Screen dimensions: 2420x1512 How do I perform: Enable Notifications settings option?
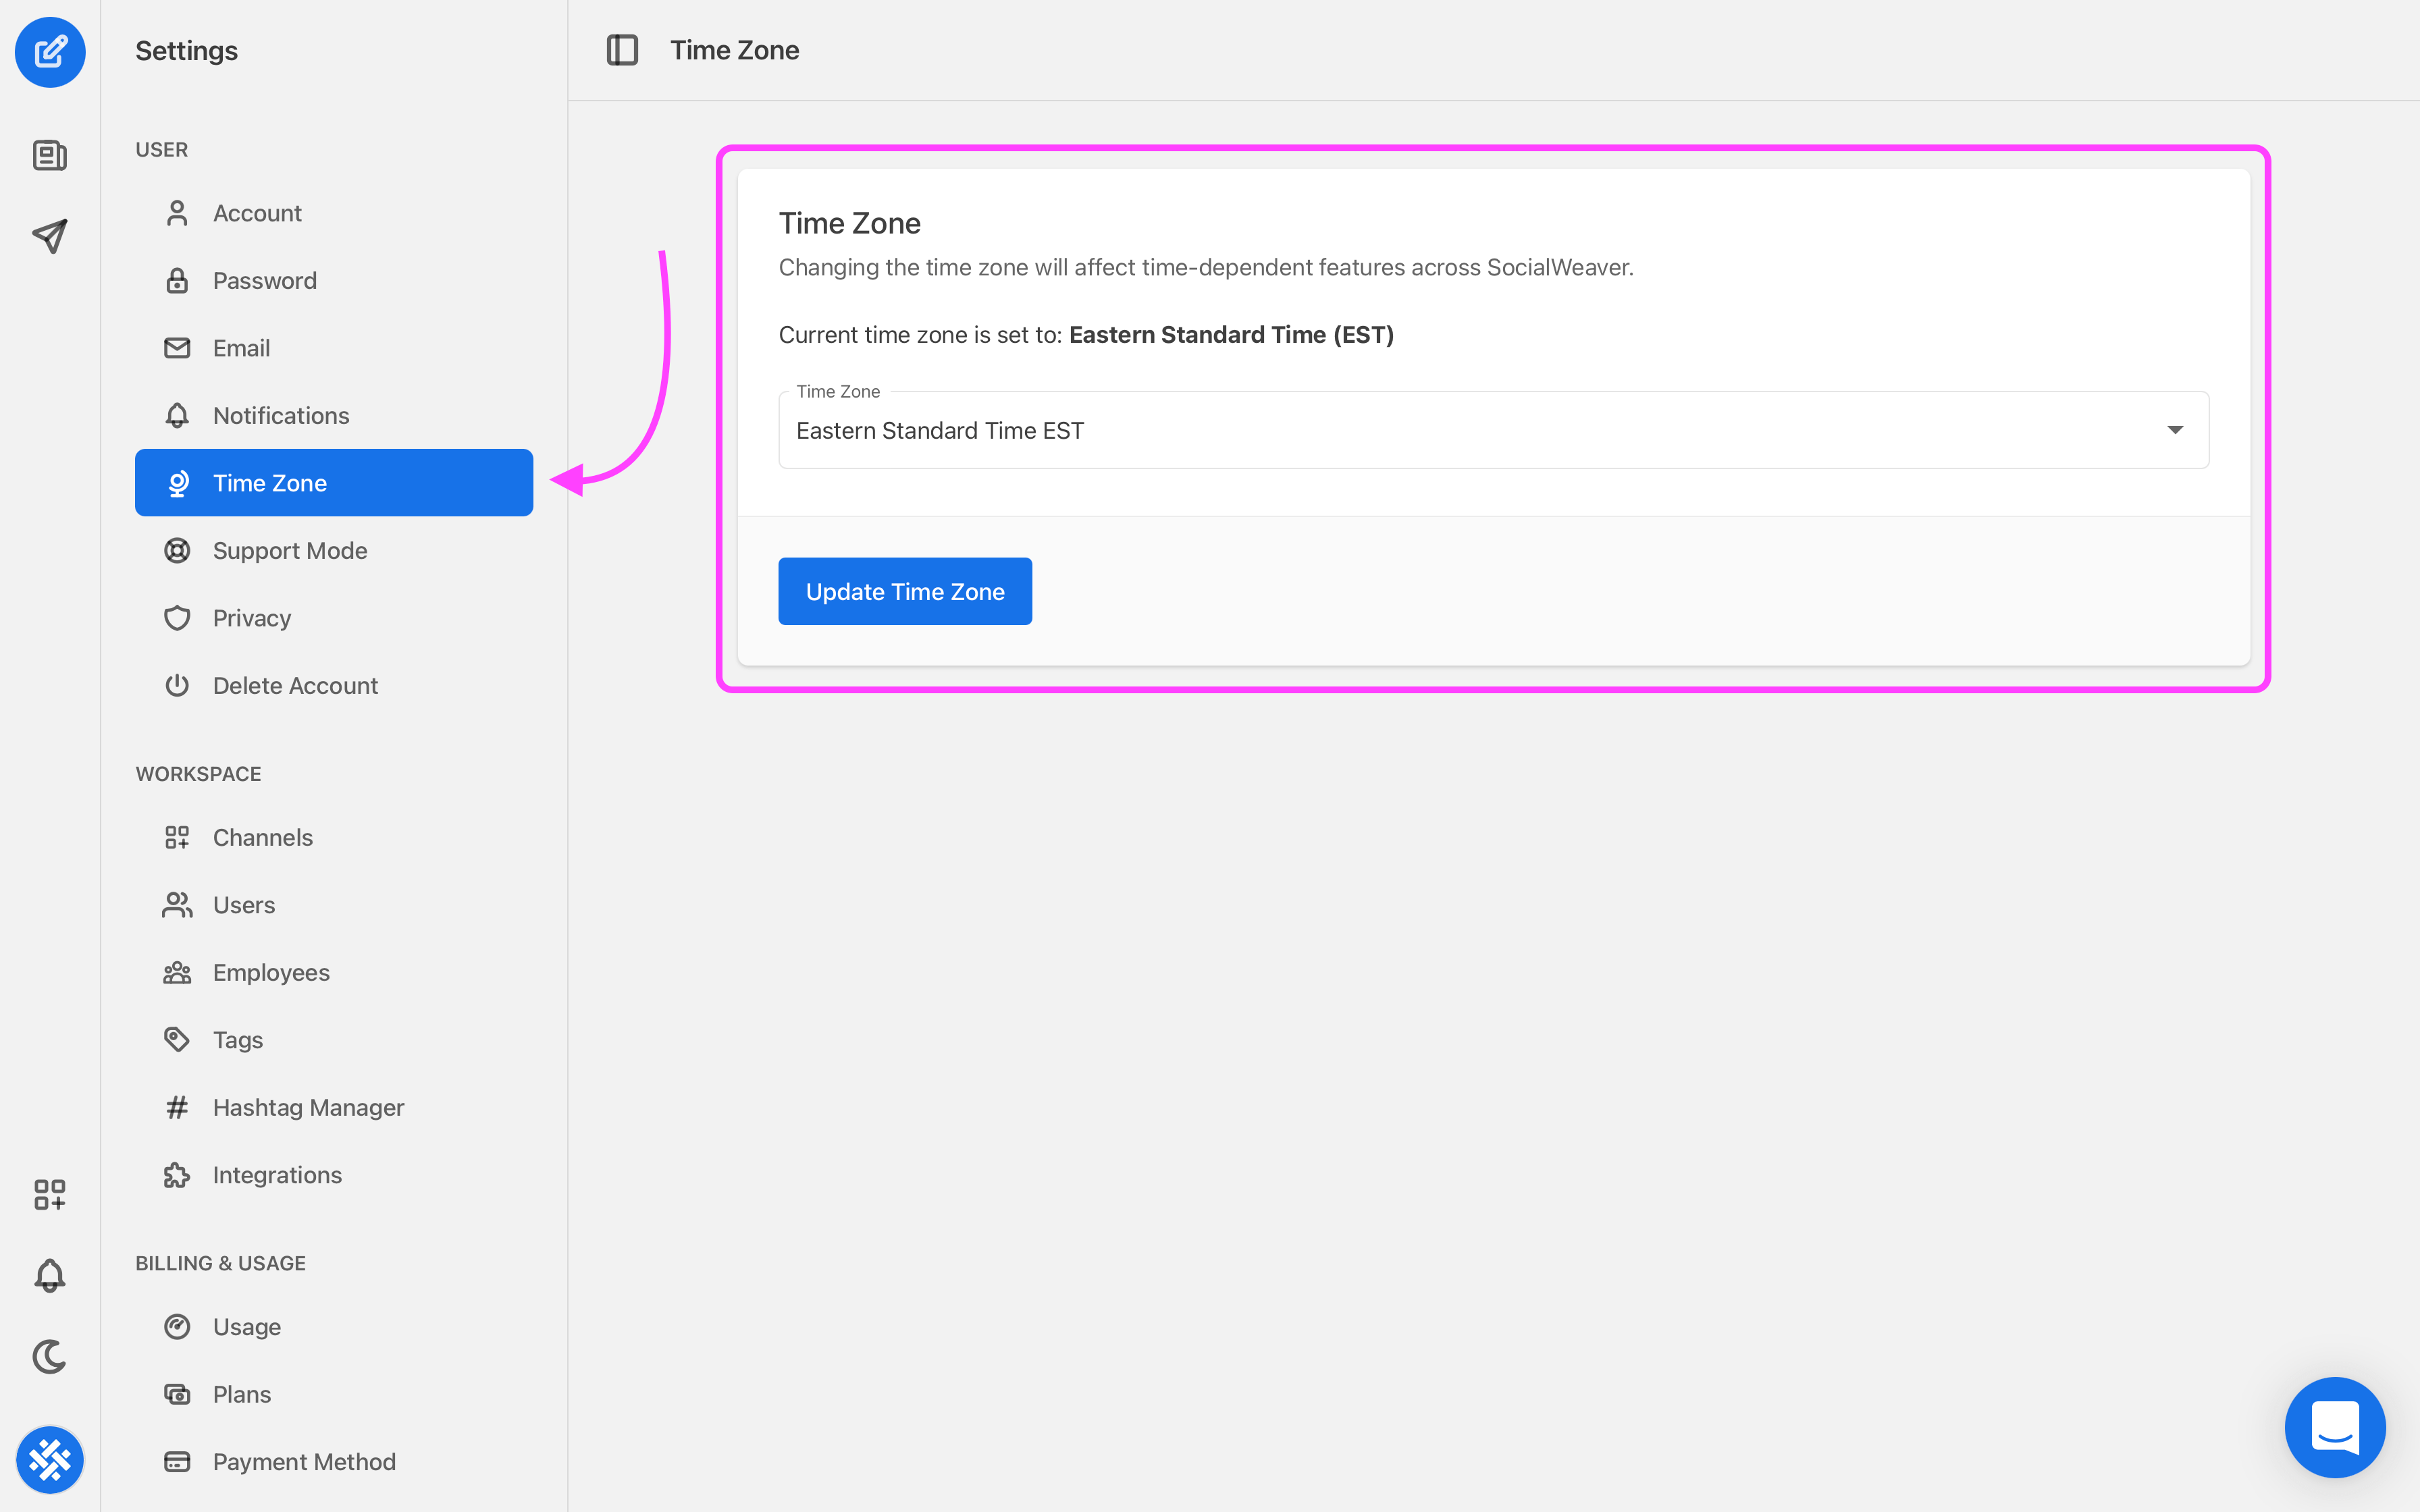(280, 414)
